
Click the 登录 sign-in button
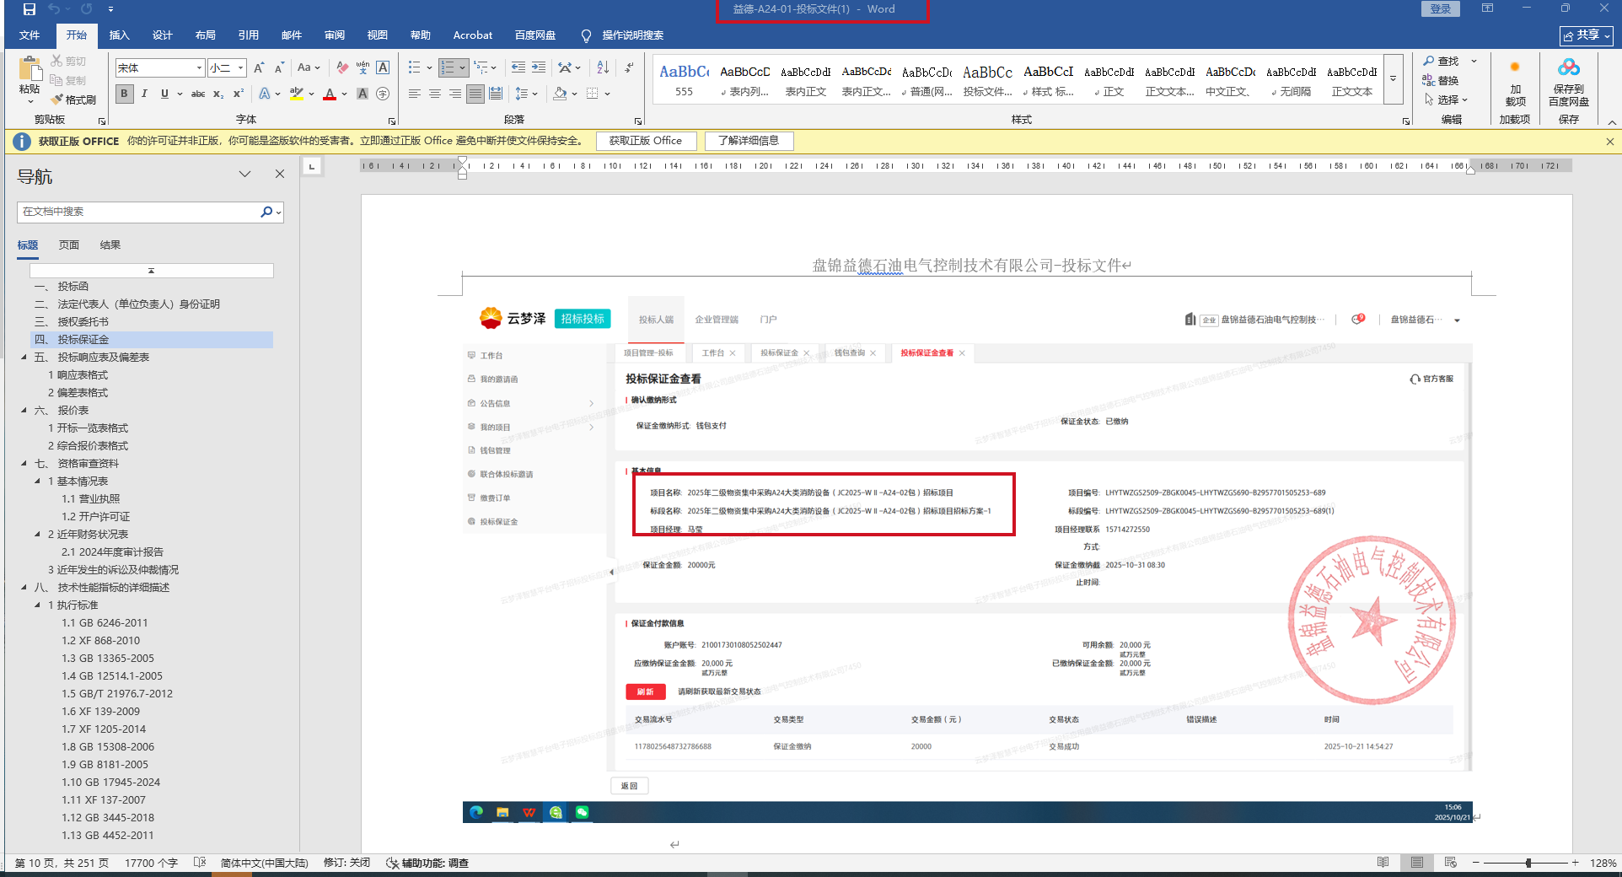[x=1441, y=8]
